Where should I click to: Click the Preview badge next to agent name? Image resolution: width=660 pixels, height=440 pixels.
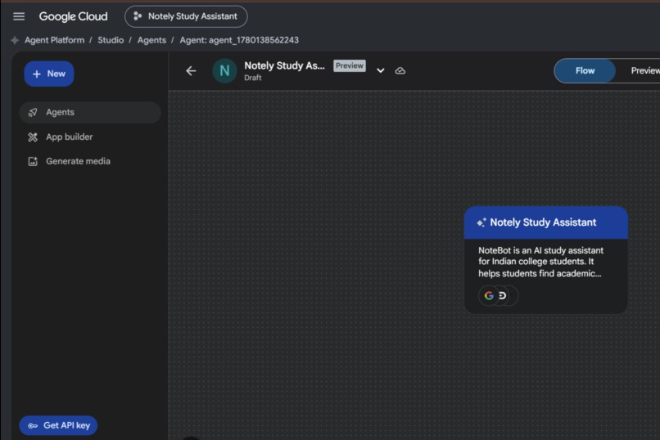pos(350,65)
